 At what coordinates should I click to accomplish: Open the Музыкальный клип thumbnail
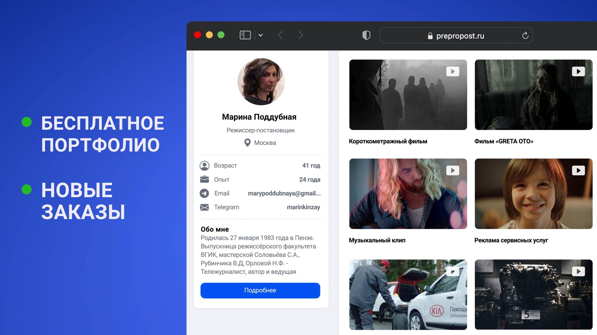408,194
